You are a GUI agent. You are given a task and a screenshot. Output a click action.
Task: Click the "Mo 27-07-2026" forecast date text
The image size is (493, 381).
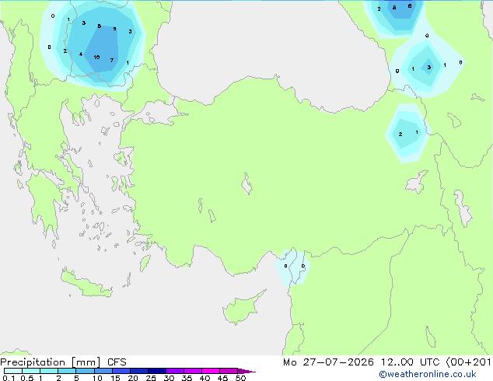click(328, 362)
